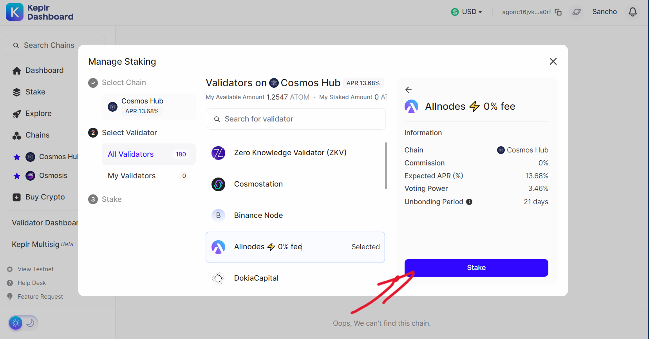
Task: Switch to dark theme moon icon
Action: (31, 323)
